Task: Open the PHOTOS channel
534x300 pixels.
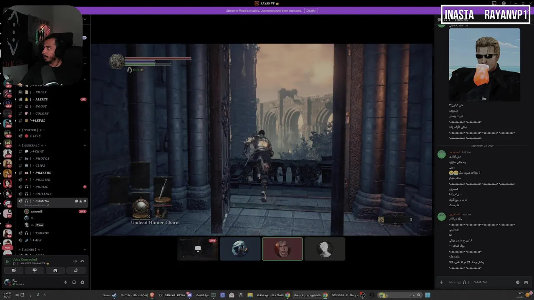Action: (x=52, y=158)
